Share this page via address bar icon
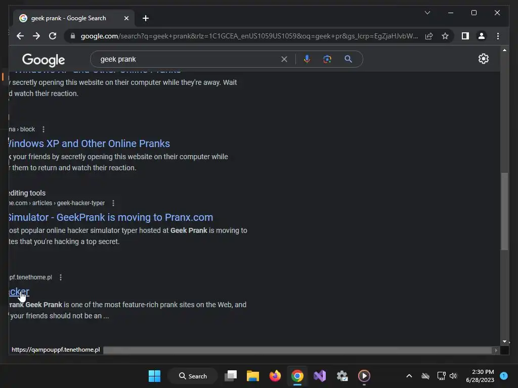This screenshot has width=518, height=388. pyautogui.click(x=429, y=36)
